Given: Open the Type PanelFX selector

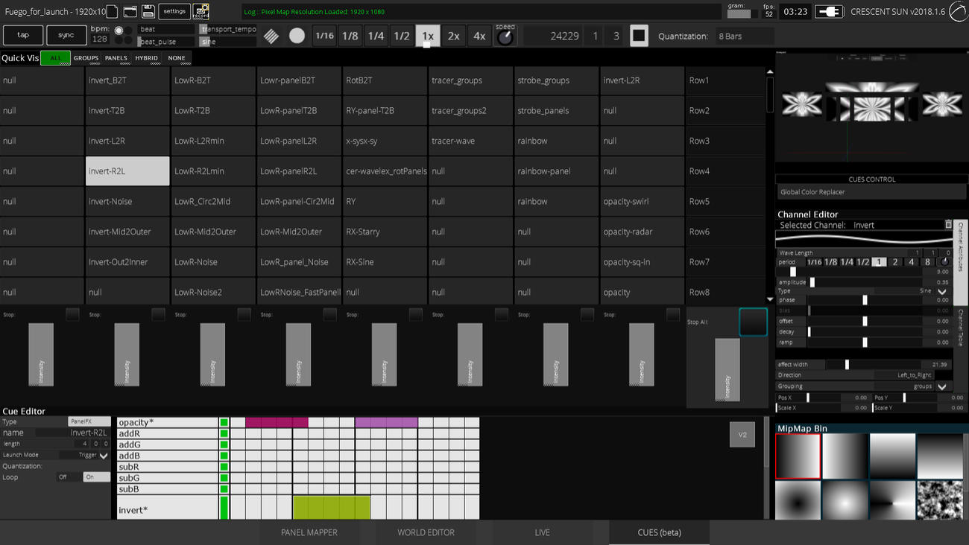Looking at the screenshot, I should coord(89,421).
